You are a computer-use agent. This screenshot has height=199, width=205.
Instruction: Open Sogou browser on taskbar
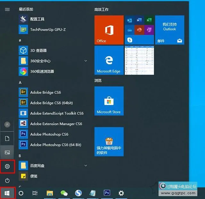(78, 193)
